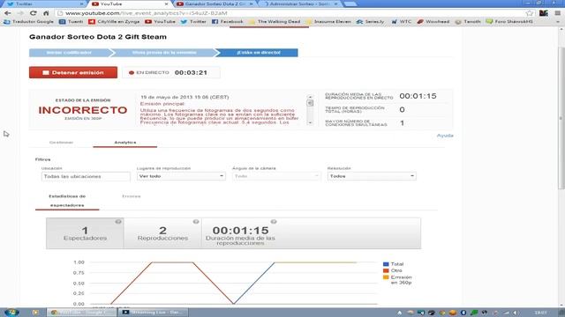Image resolution: width=565 pixels, height=317 pixels.
Task: Switch to the Twitter browser tab
Action: point(45,4)
